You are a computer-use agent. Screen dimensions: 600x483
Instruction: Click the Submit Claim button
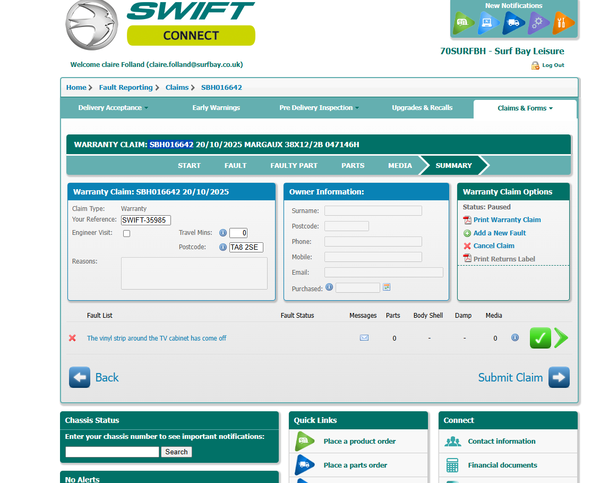(523, 377)
